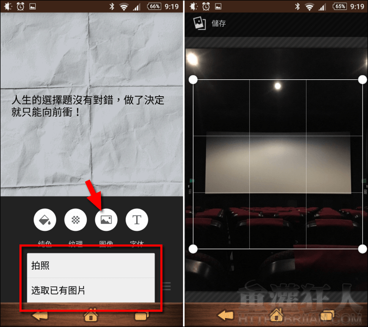Tap home button on left phone screen
This screenshot has height=327, width=368.
coord(91,315)
